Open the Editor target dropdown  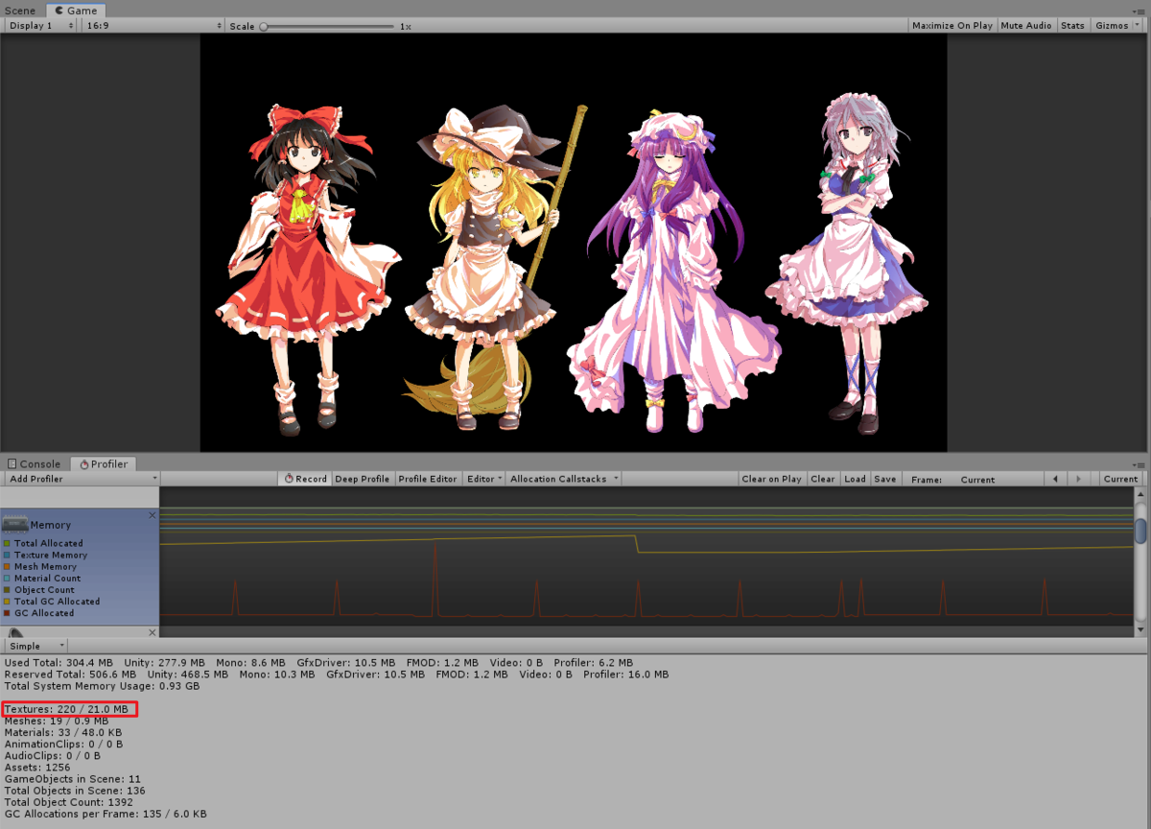pos(484,479)
